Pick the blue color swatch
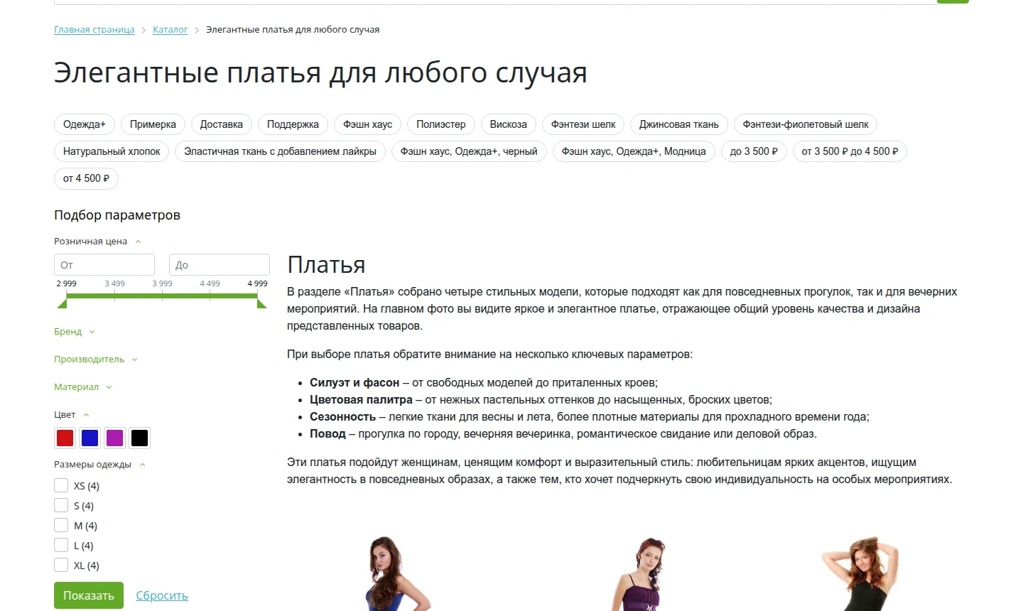Image resolution: width=1023 pixels, height=611 pixels. point(90,438)
